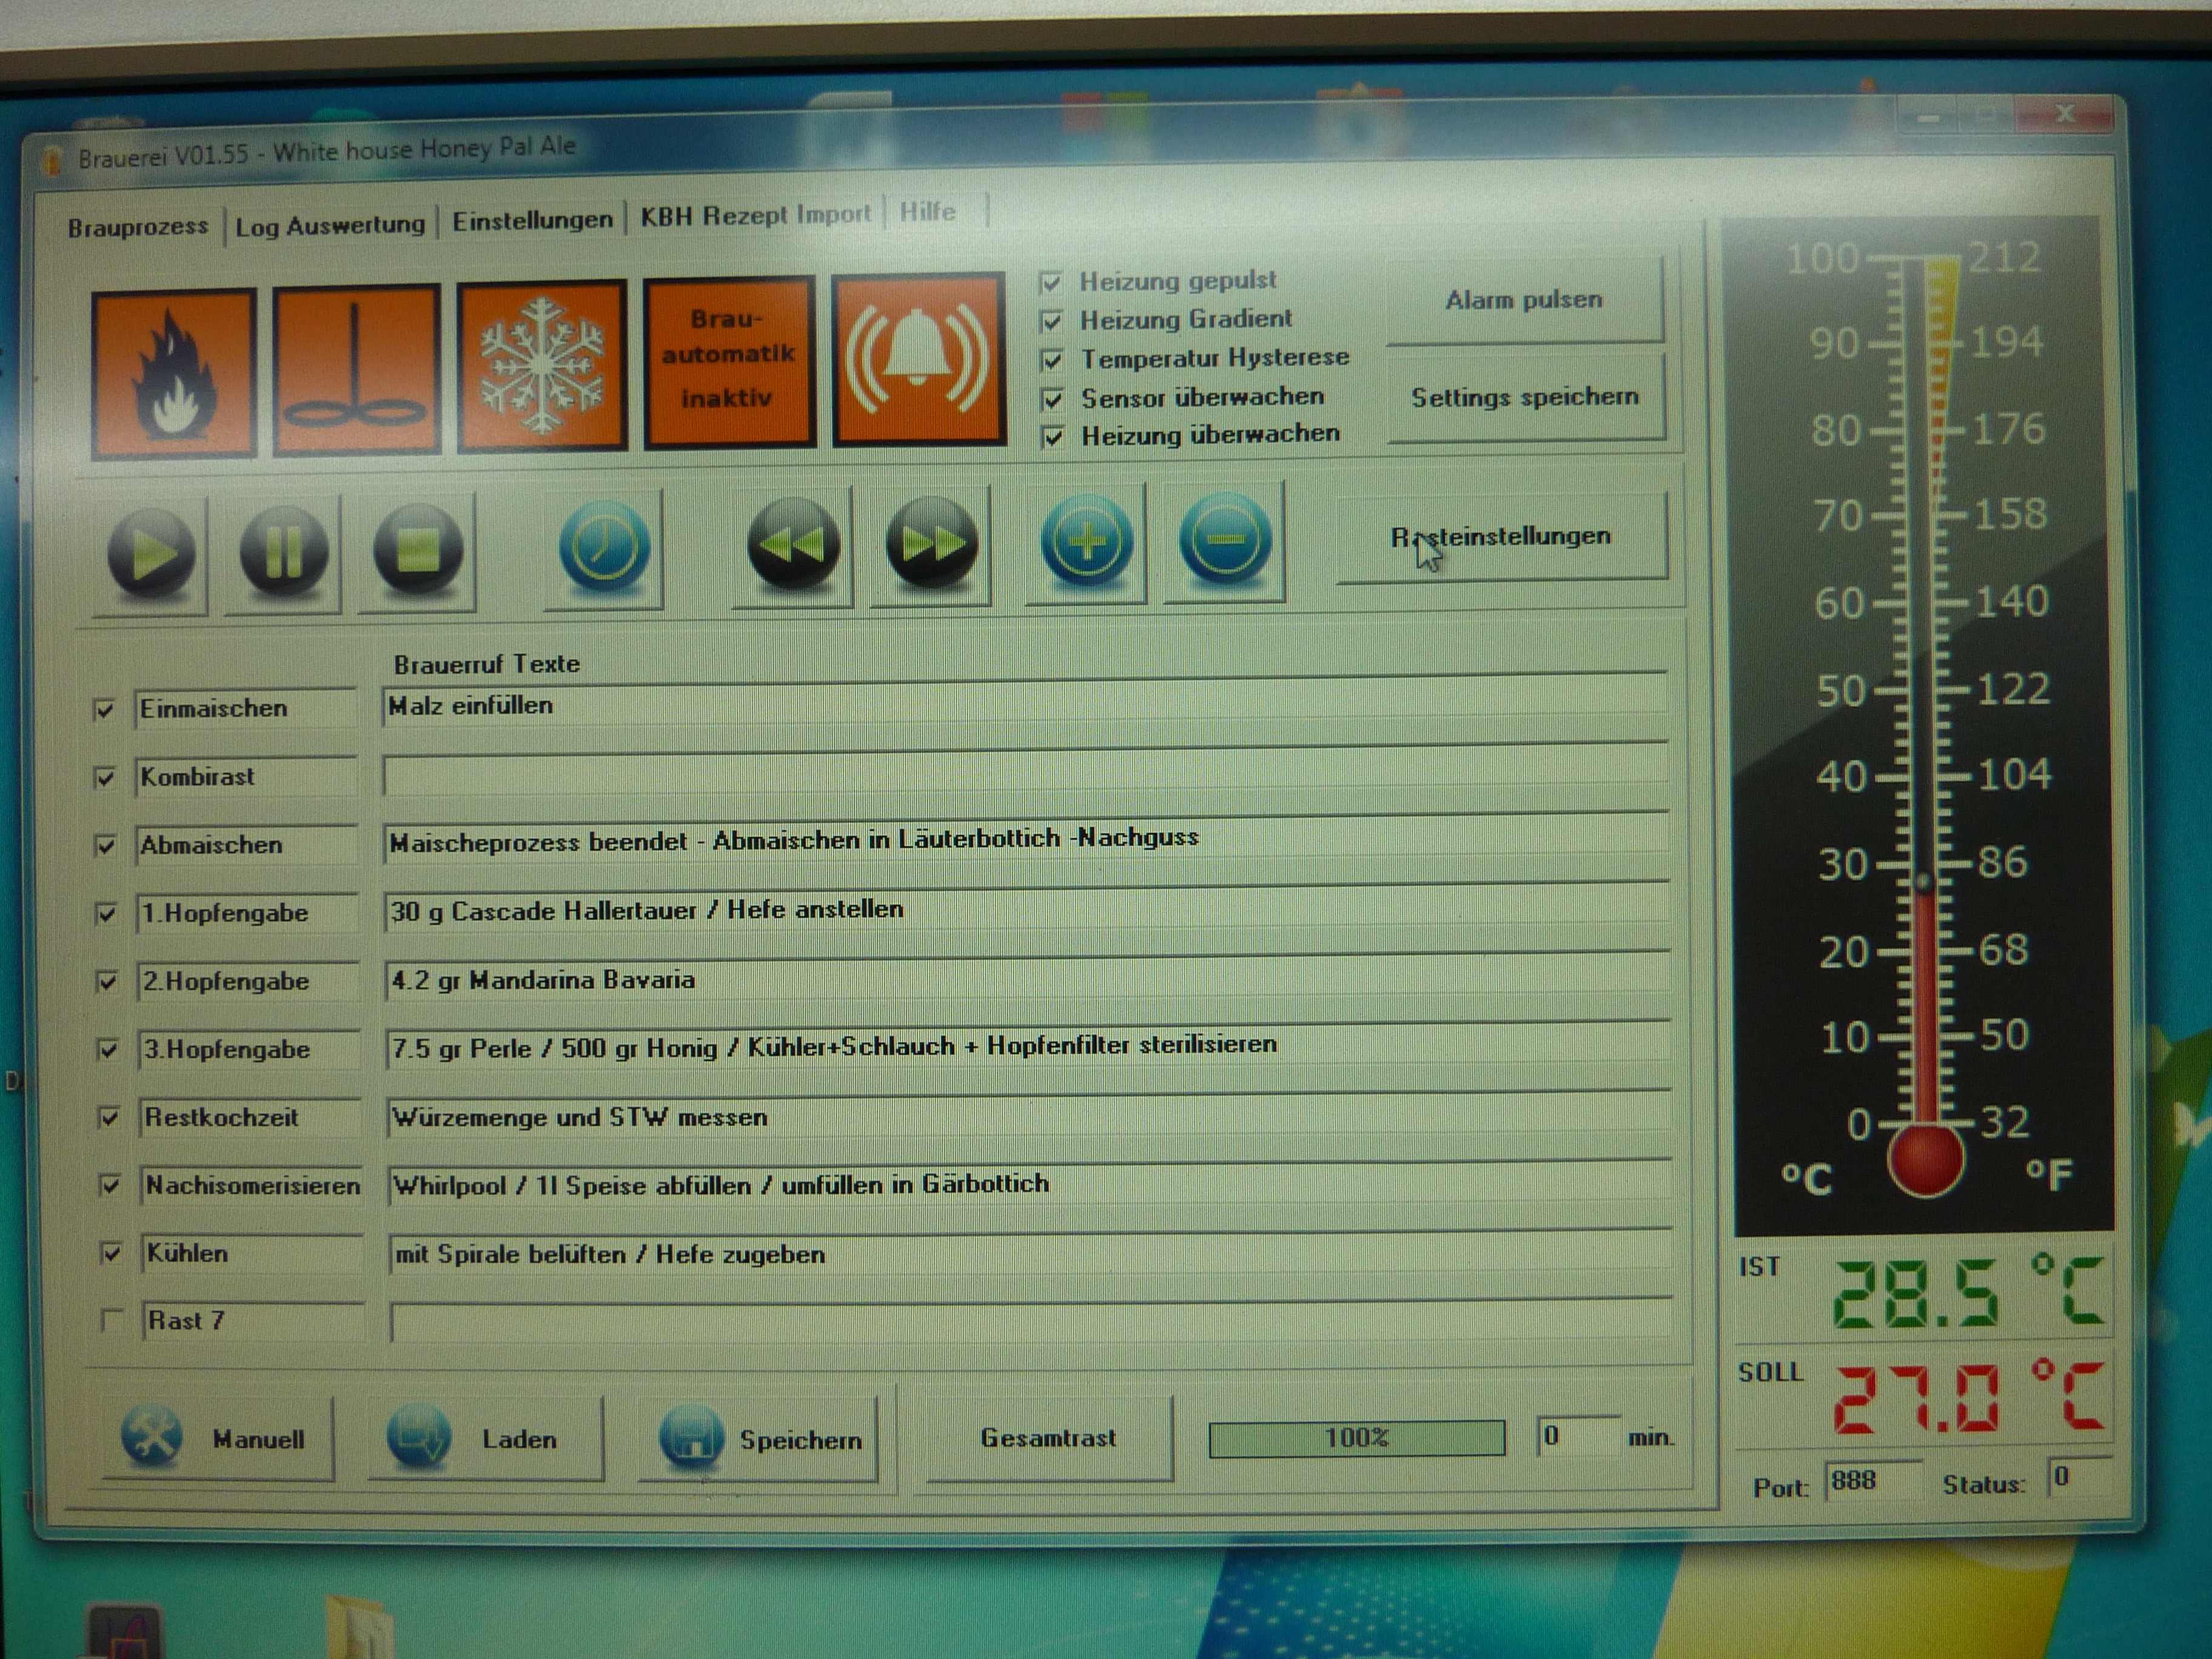This screenshot has width=2212, height=1659.
Task: Activate the snowflake cooling icon
Action: 542,366
